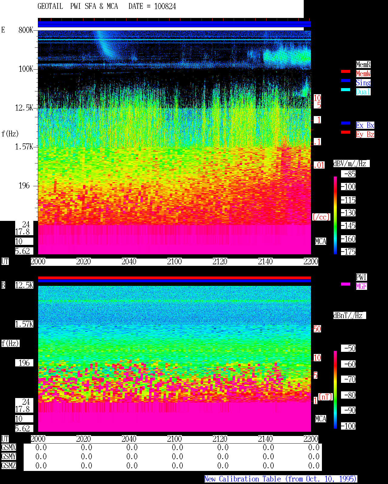Screen dimensions: 388x484
Task: Click the 'B' panel letter label
Action: coord(3,285)
